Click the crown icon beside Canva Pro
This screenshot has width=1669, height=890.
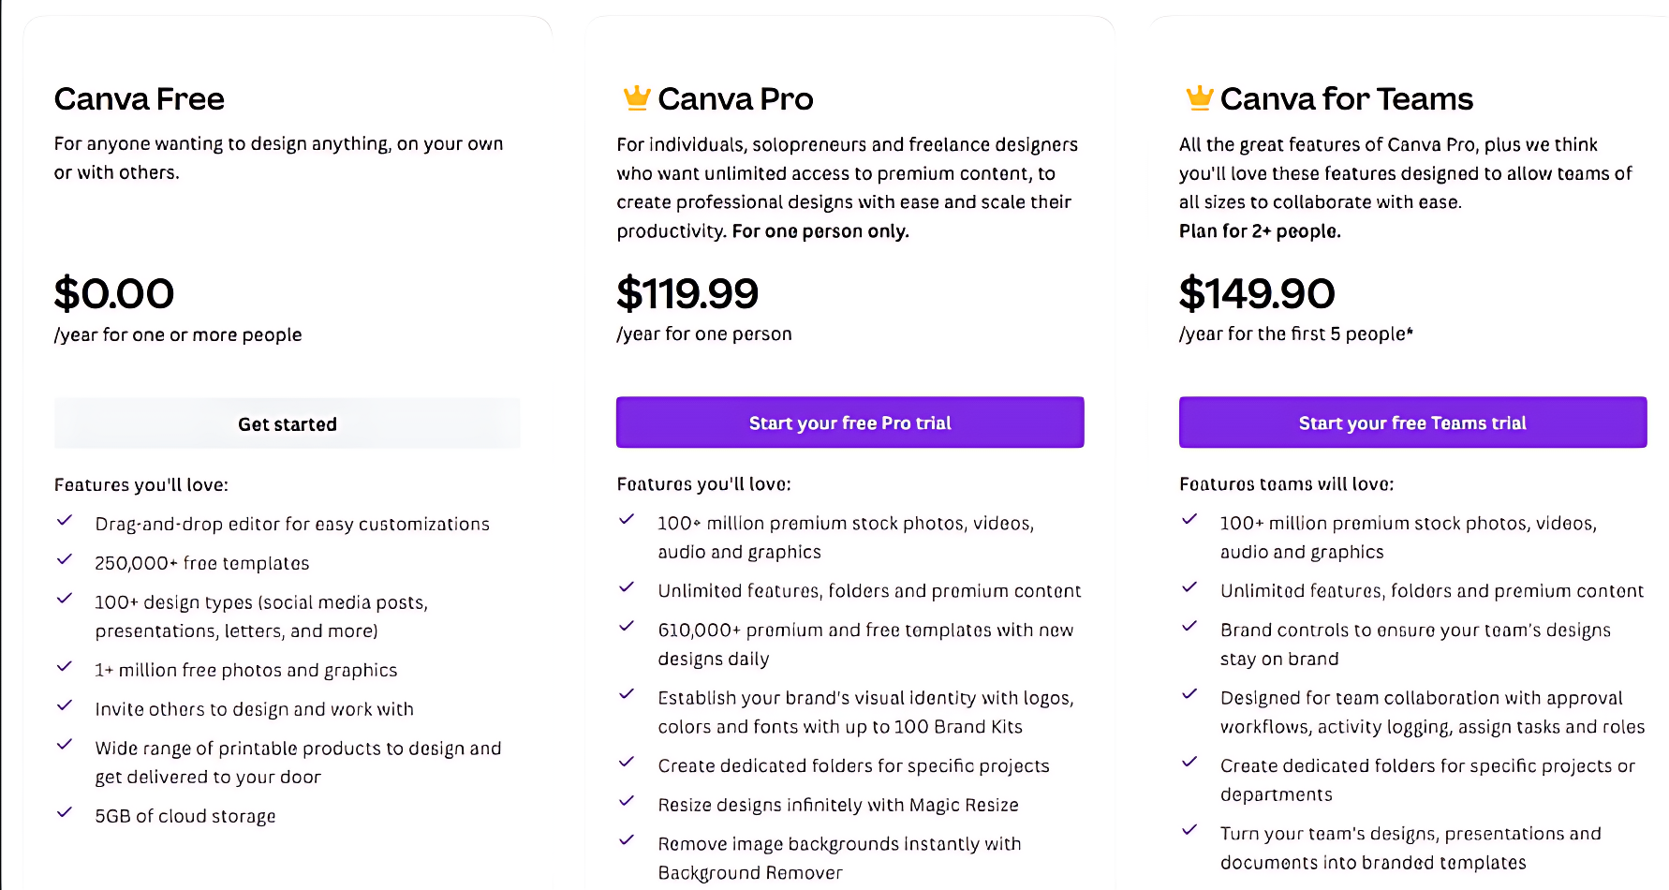(x=636, y=96)
